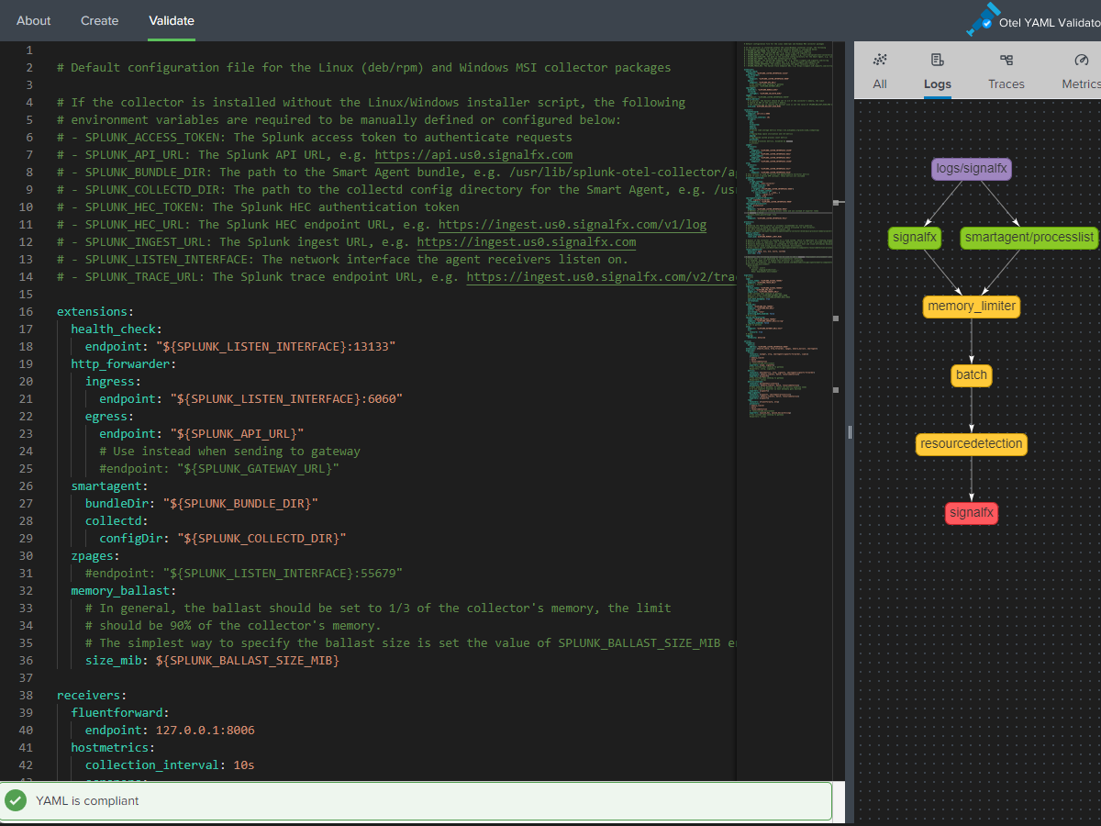This screenshot has width=1101, height=826.
Task: Click the 'collectd:' key on line 28
Action: tap(117, 521)
